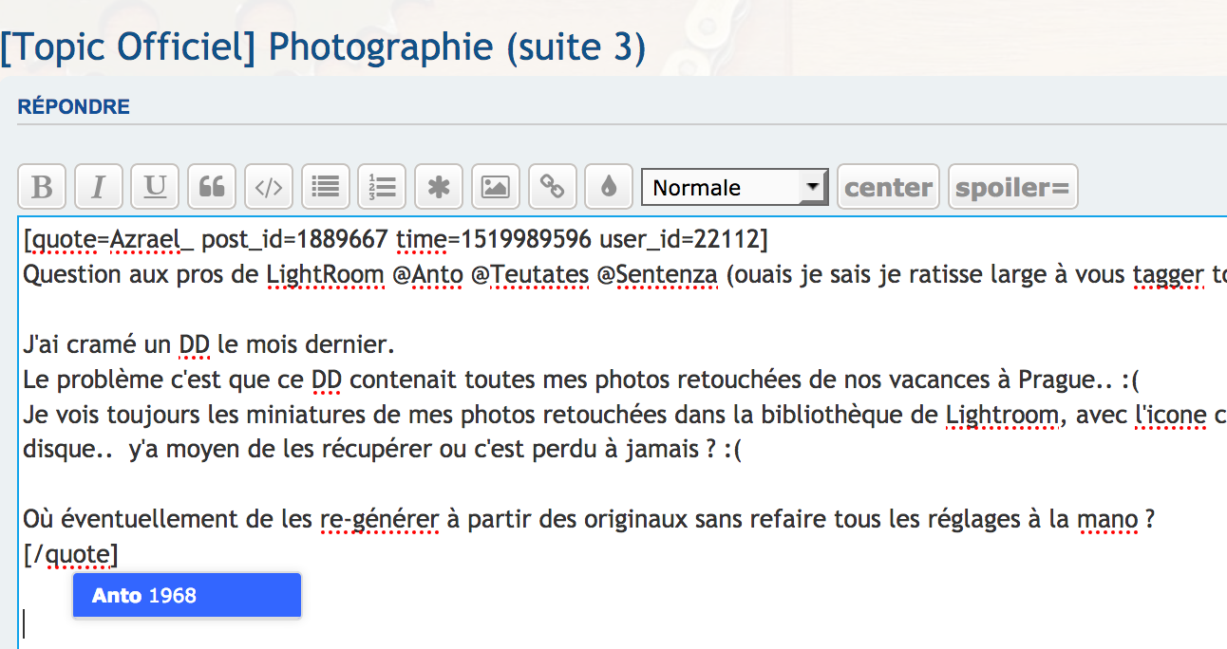
Task: Open the font color droplet picker
Action: click(609, 187)
